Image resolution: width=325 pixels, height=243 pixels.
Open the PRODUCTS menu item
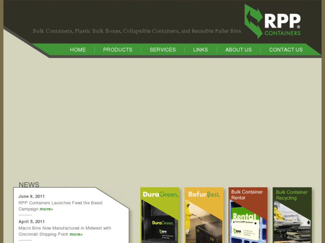click(118, 50)
